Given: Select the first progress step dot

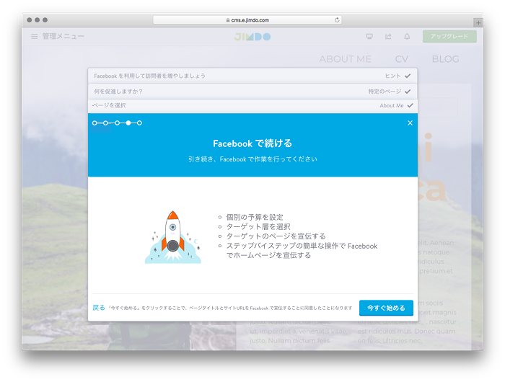Looking at the screenshot, I should pos(95,123).
